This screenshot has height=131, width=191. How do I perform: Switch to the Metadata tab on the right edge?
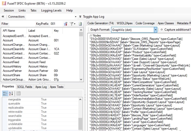click(183, 23)
